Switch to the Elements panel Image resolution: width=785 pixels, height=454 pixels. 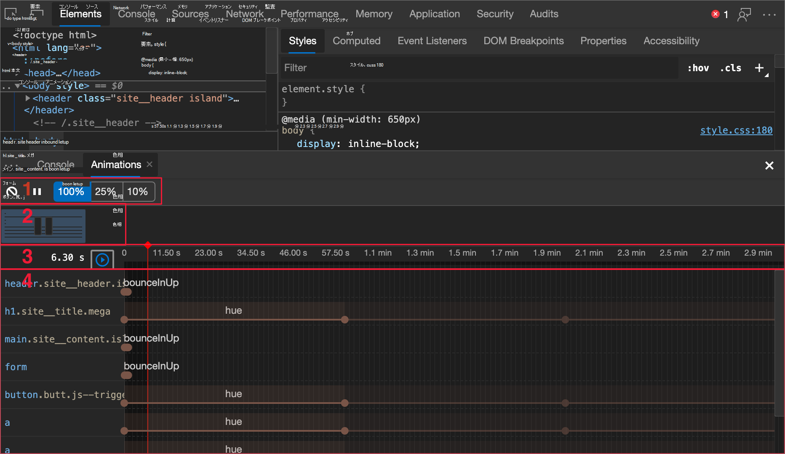pyautogui.click(x=80, y=14)
